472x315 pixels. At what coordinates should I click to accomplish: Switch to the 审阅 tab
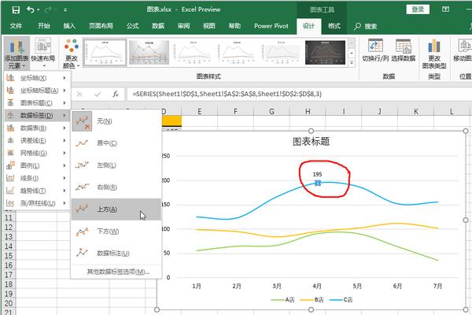pos(183,26)
